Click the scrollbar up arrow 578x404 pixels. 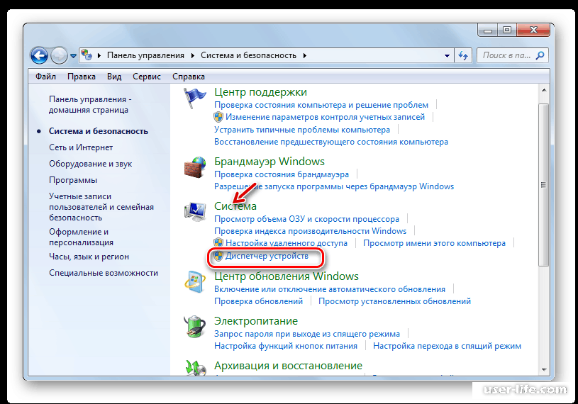(x=544, y=90)
